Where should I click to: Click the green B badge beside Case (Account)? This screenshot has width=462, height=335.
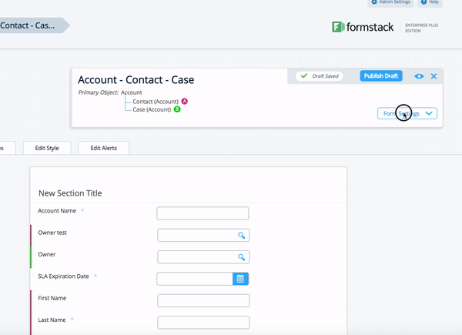(x=177, y=110)
